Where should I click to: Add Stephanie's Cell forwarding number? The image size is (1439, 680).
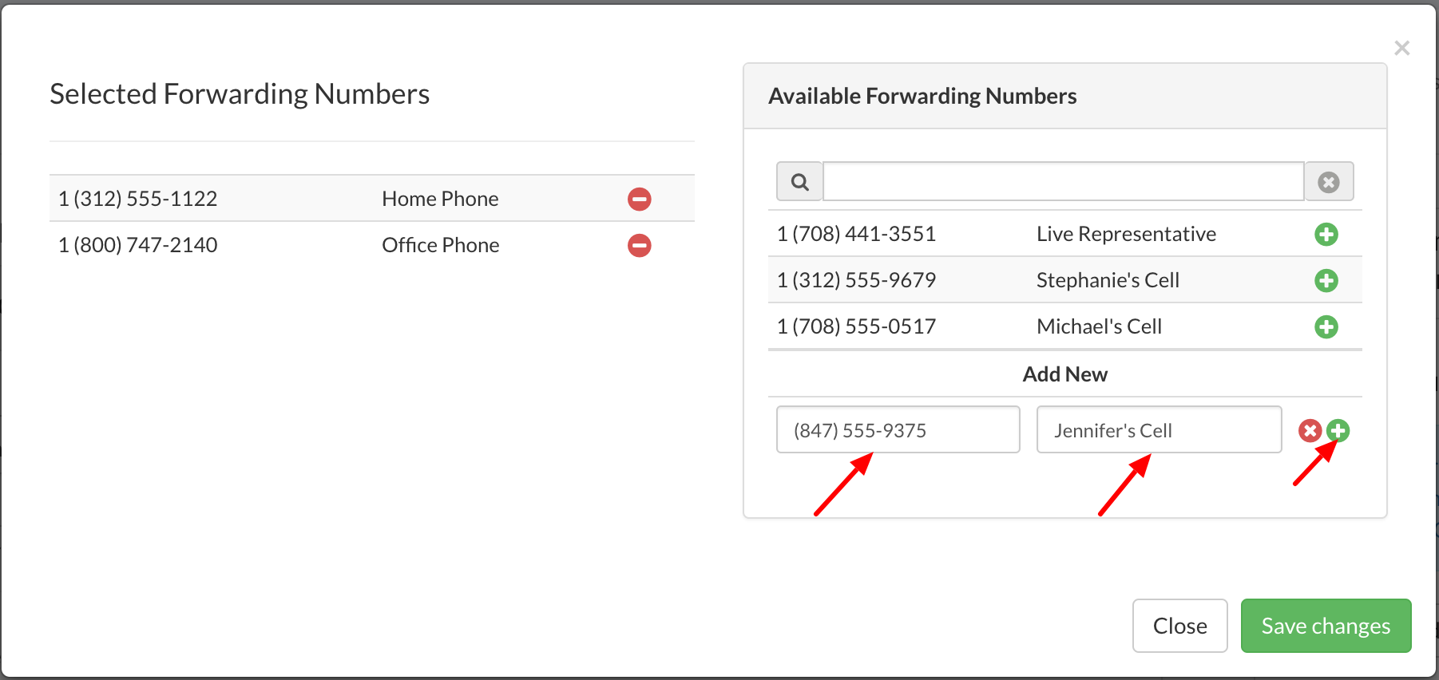1326,280
